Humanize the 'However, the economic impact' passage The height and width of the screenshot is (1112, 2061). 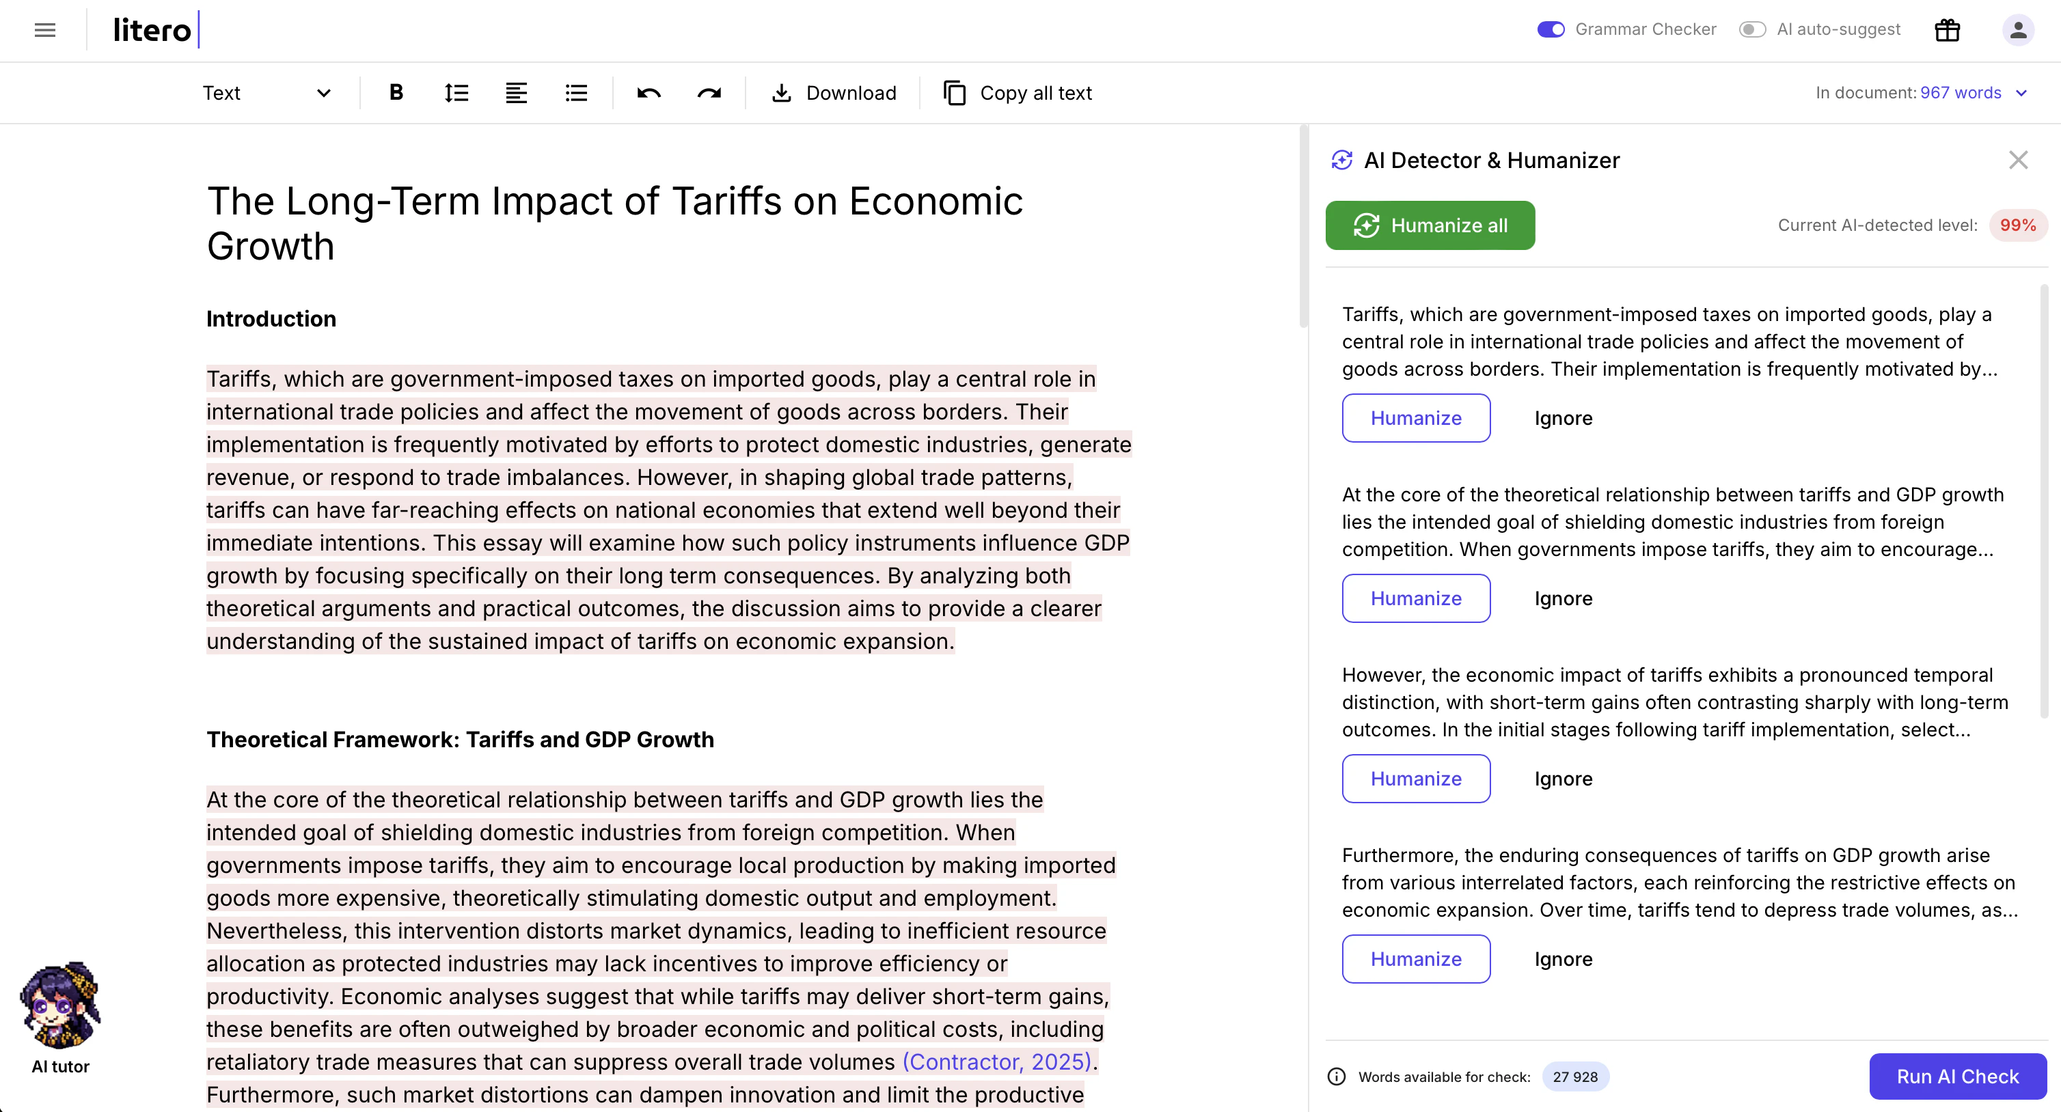coord(1416,779)
